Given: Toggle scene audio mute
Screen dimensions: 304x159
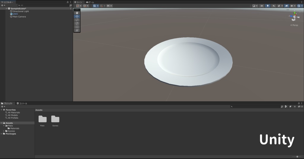Looking at the screenshot, I should point(274,6).
